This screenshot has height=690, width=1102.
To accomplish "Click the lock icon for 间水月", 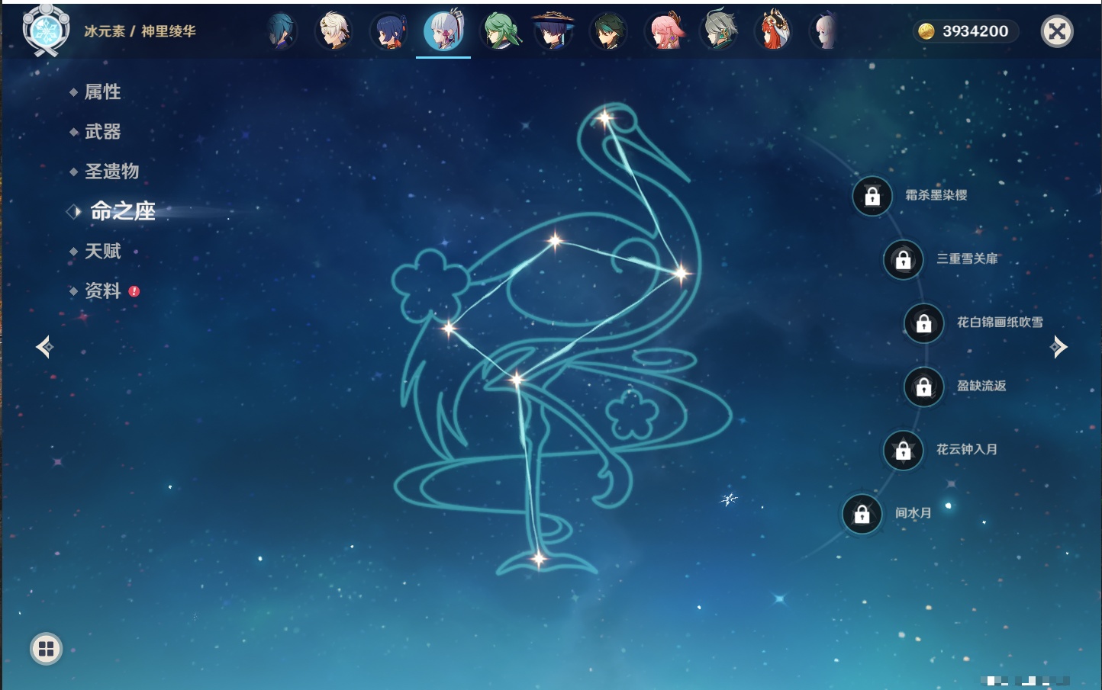I will coord(862,514).
